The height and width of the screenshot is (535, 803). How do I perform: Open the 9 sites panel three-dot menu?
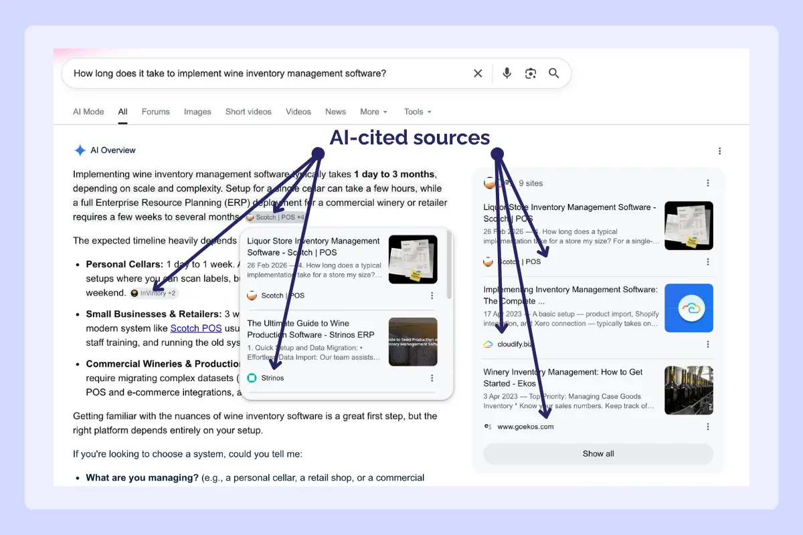click(x=708, y=183)
